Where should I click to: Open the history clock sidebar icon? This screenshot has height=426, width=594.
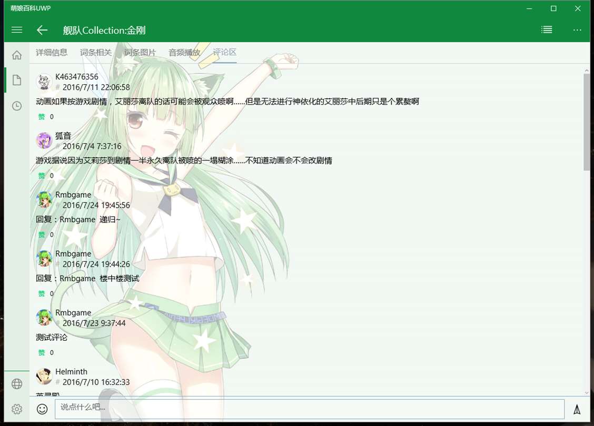(x=17, y=106)
